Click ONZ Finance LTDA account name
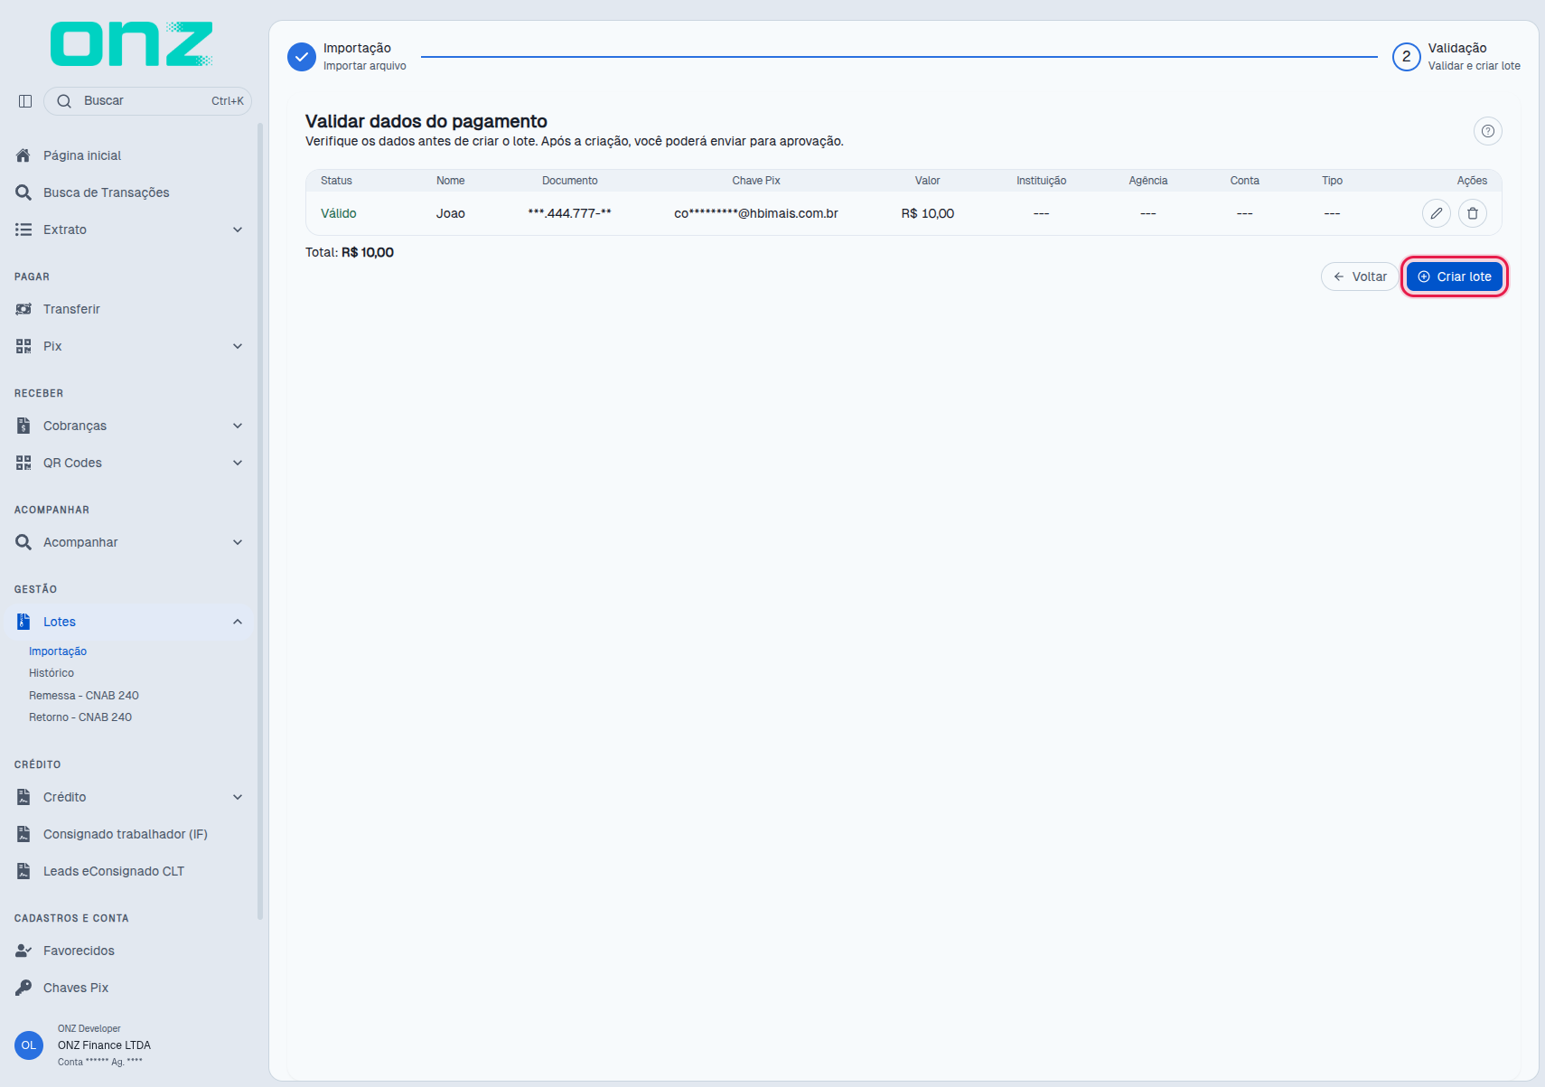The width and height of the screenshot is (1545, 1087). [104, 1045]
